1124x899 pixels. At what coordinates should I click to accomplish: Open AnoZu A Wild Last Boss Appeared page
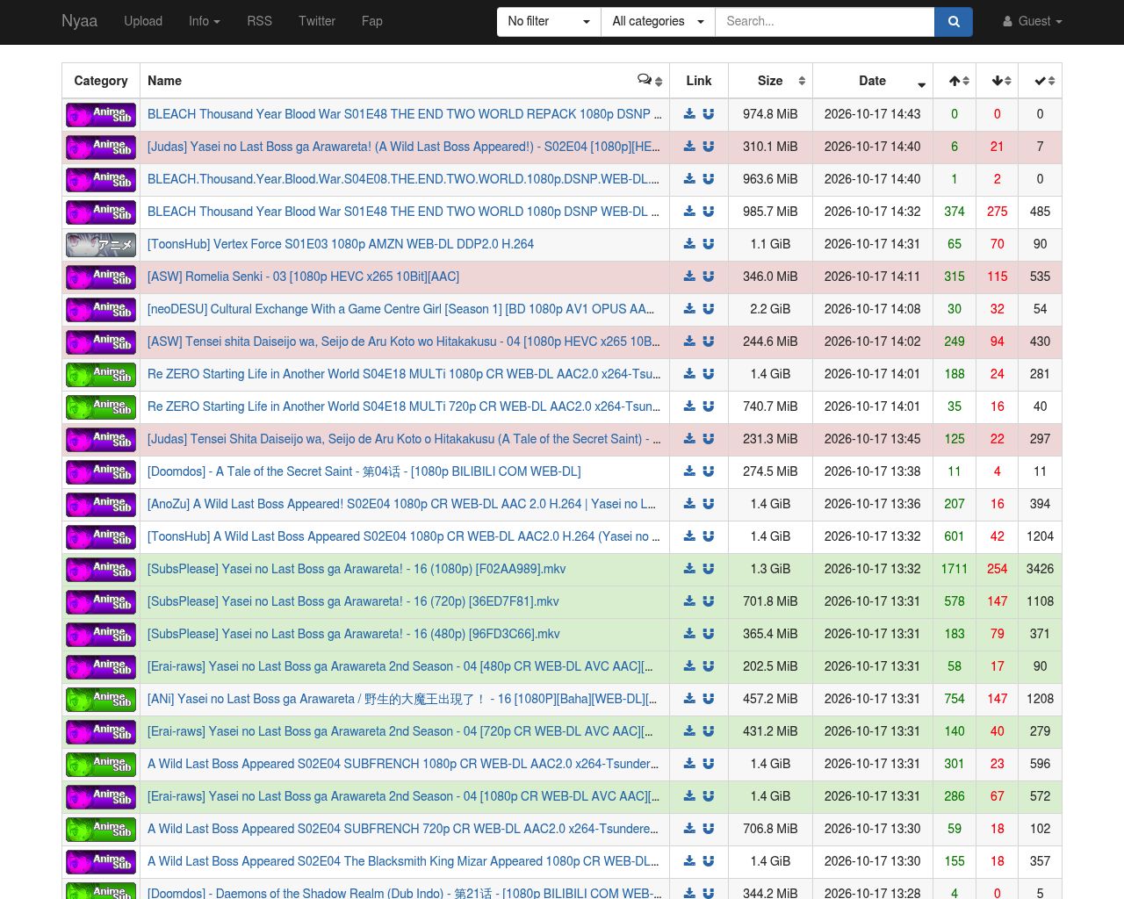pos(401,504)
